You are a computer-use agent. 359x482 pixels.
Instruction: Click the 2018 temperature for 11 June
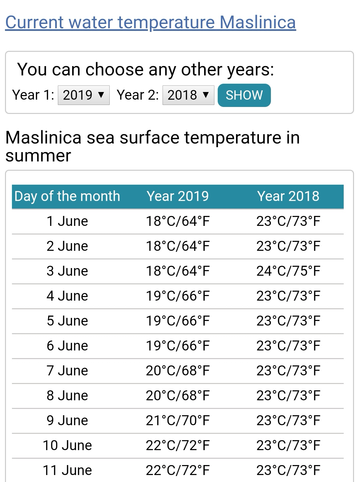tap(288, 470)
